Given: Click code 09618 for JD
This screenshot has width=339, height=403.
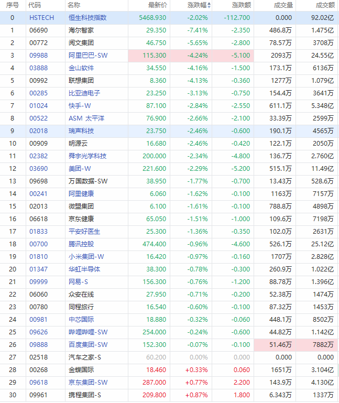Looking at the screenshot, I should pyautogui.click(x=39, y=383).
